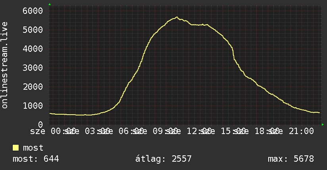The width and height of the screenshot is (327, 170).
Task: Click the 'átlag: 2557' average value
Action: pos(163,159)
